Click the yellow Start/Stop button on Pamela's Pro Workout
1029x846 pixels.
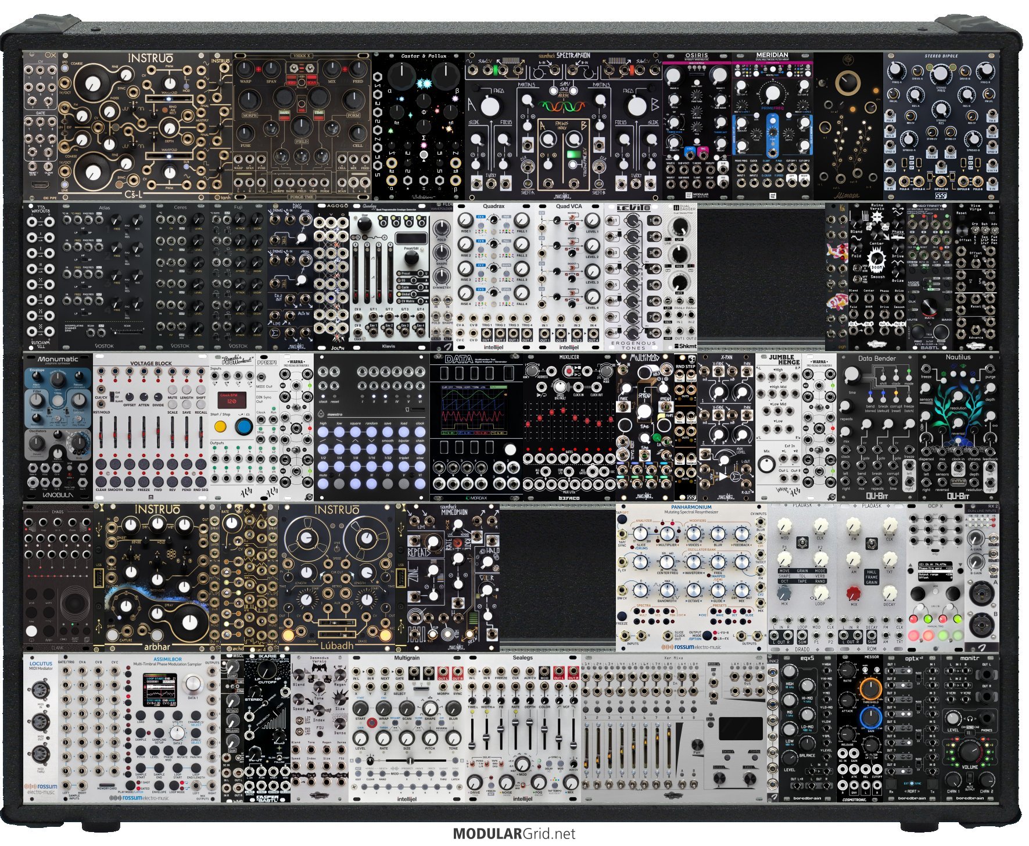(x=220, y=426)
